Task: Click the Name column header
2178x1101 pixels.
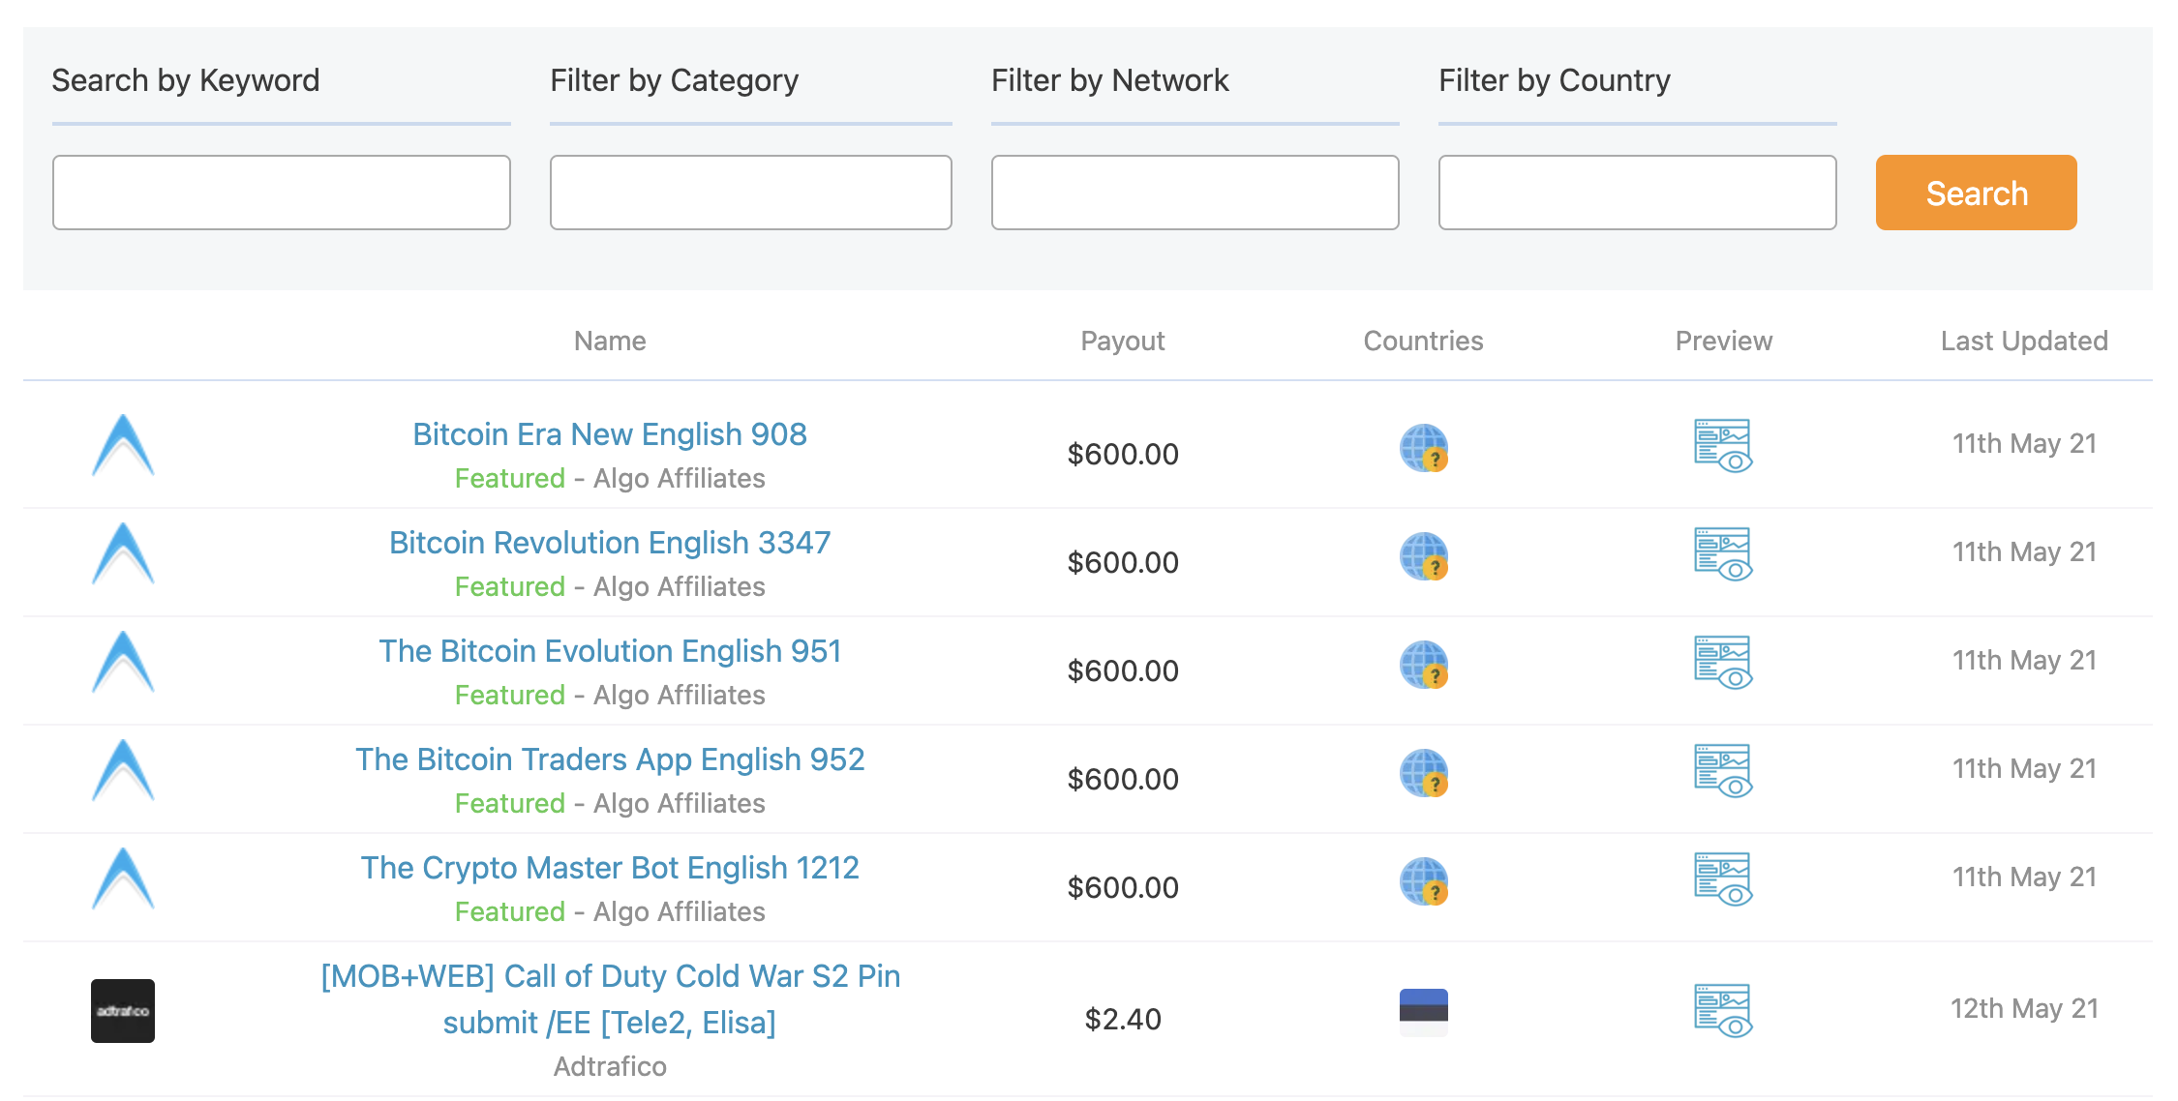Action: tap(610, 341)
